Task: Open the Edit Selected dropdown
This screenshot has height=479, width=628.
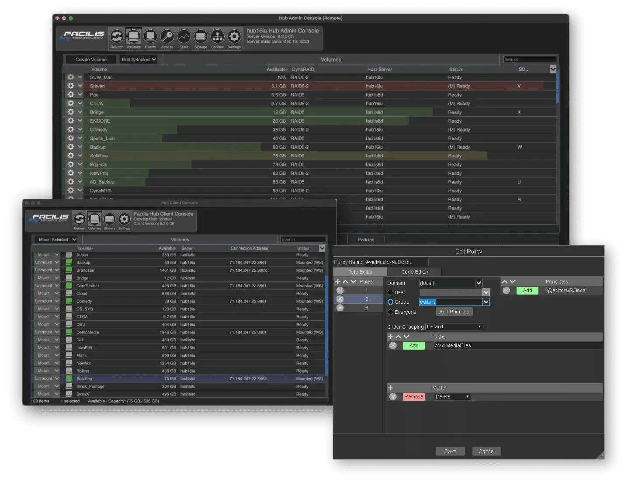Action: tap(139, 59)
